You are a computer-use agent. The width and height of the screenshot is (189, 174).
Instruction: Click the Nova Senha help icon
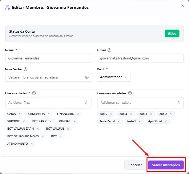point(26,69)
